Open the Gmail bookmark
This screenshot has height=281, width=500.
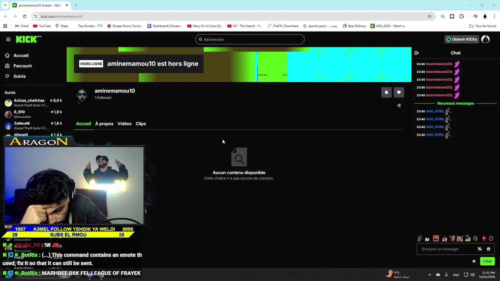22,26
